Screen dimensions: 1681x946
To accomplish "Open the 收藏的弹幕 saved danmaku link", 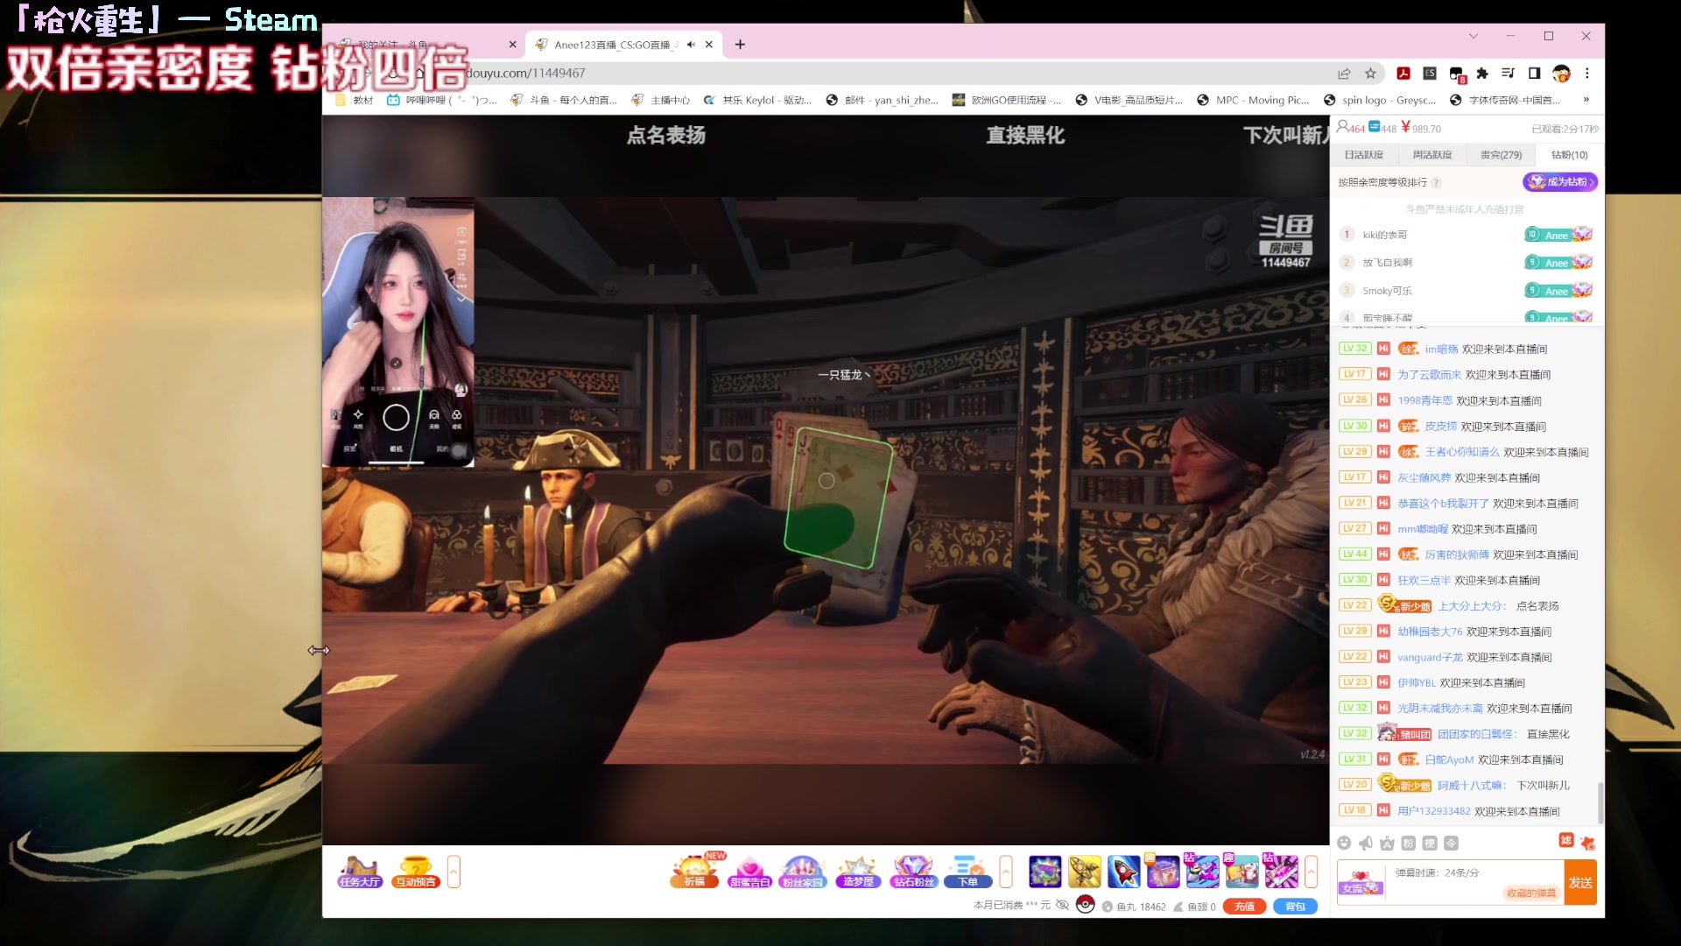I will click(x=1531, y=893).
